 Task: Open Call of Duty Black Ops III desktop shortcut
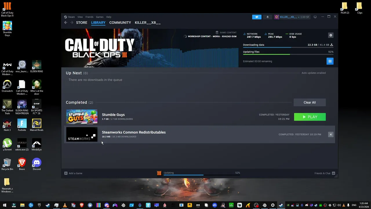(7, 10)
